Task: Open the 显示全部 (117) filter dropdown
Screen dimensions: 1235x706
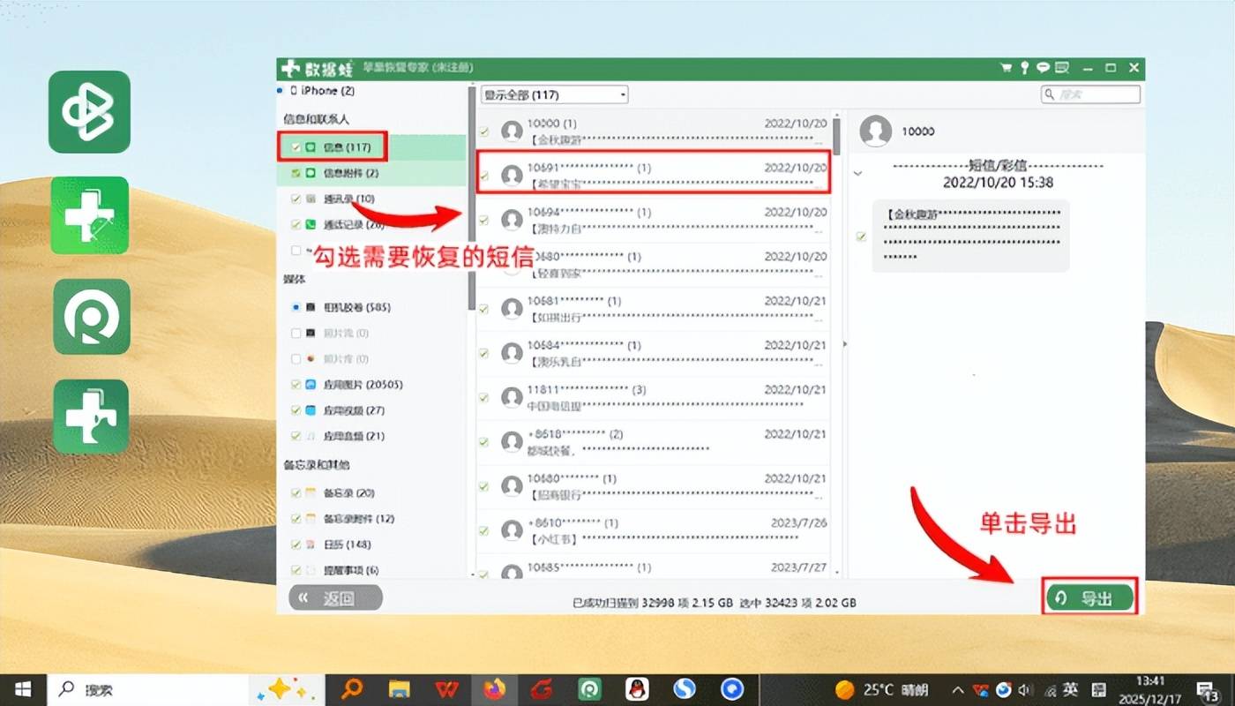Action: pos(554,94)
